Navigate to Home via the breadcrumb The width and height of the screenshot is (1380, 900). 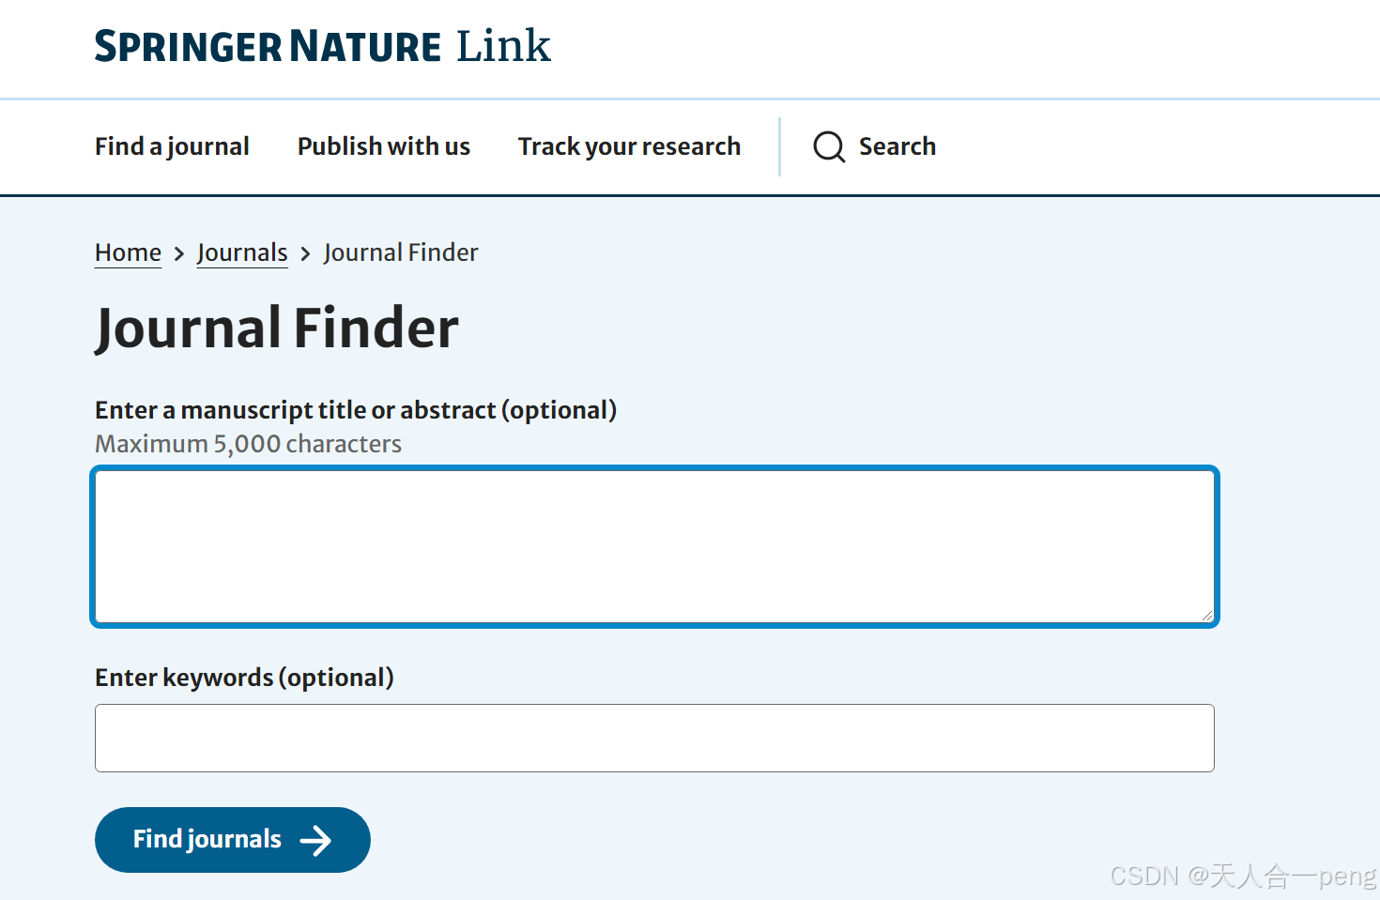pos(127,252)
